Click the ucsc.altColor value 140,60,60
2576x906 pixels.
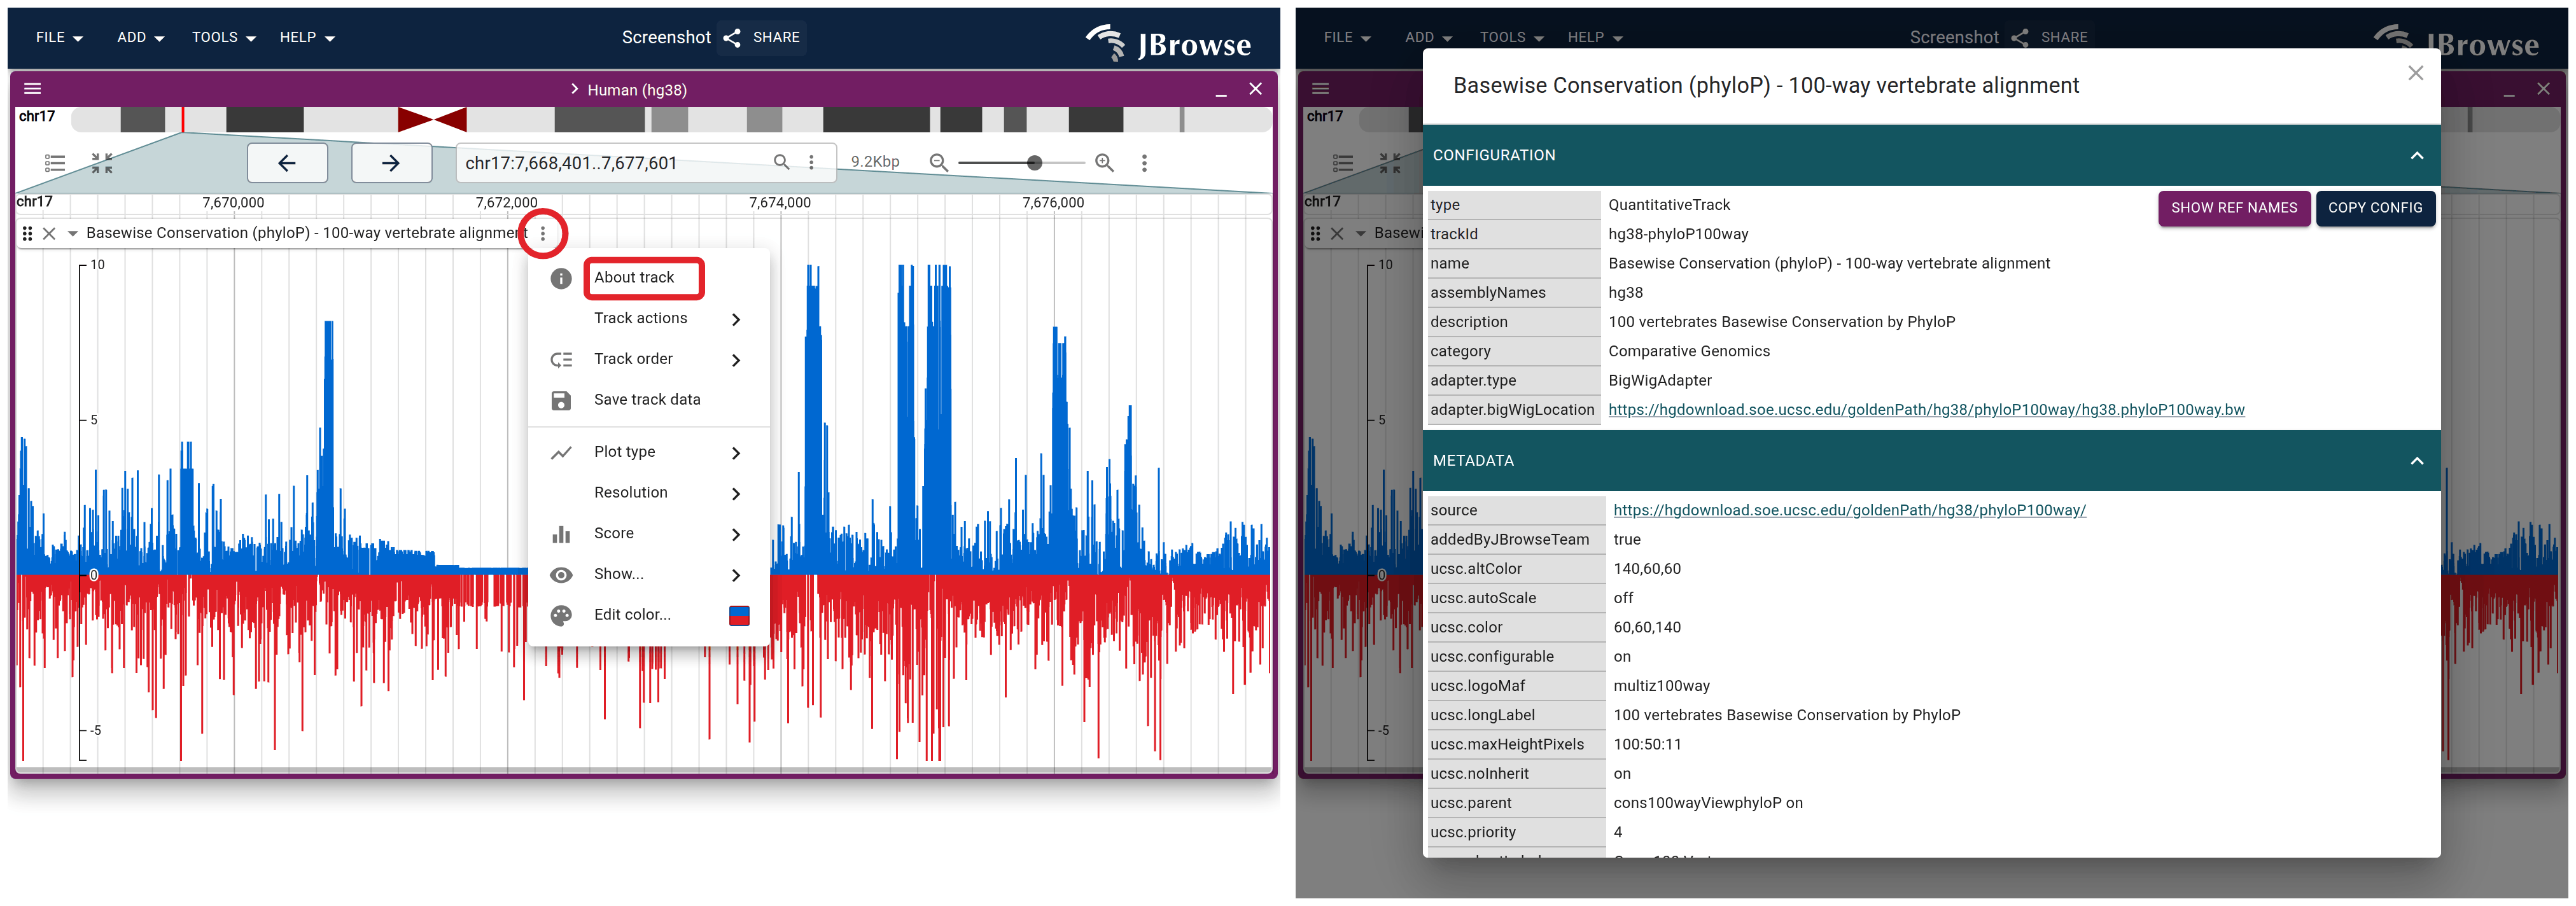[1646, 569]
